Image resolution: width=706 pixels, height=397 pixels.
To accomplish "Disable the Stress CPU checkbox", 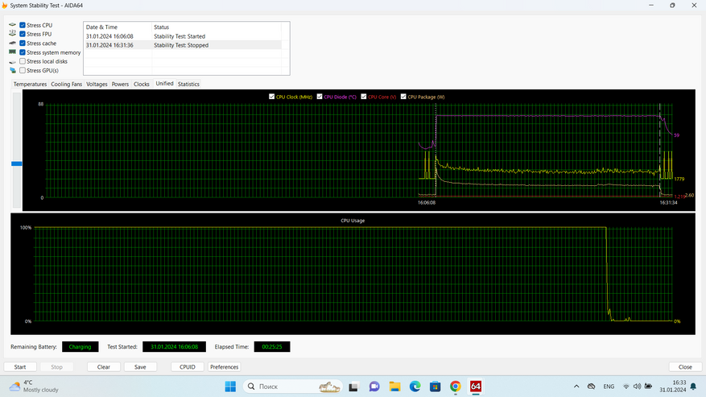I will 23,26.
